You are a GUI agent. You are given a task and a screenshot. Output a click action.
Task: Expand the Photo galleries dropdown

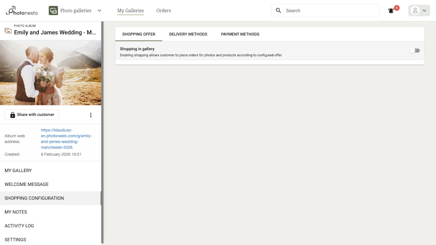coord(99,11)
